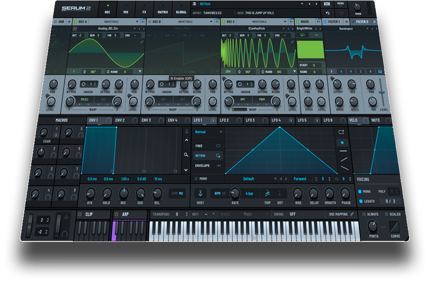The image size is (430, 282).
Task: Toggle the MONO voicing checkbox
Action: tap(360, 191)
